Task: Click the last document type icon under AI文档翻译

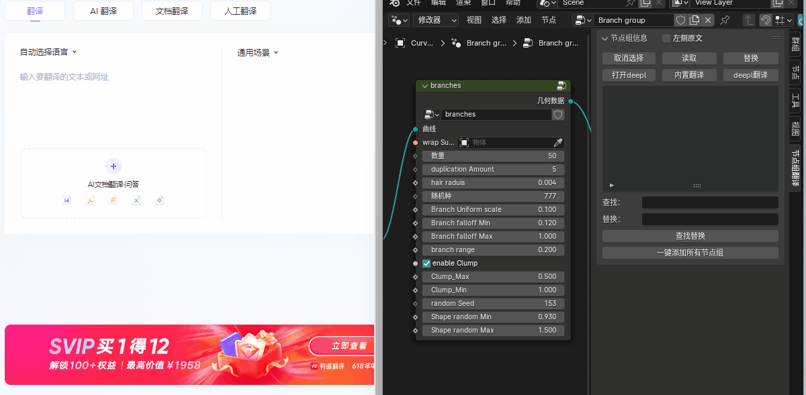Action: tap(159, 200)
